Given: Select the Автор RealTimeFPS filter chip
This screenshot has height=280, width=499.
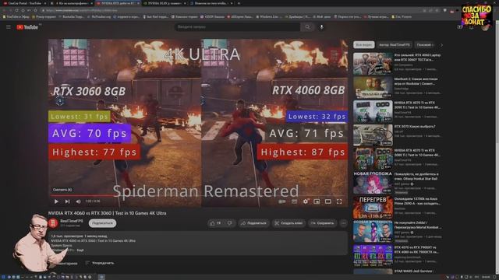Looking at the screenshot, I should (x=394, y=45).
